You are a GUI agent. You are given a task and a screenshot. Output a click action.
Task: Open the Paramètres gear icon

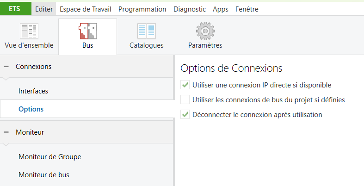point(205,31)
